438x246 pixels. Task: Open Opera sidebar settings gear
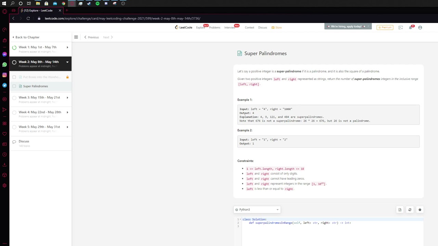[4, 186]
